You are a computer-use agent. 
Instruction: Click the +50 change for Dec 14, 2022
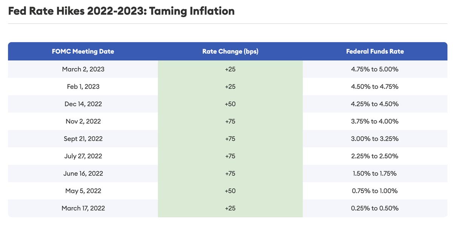tap(230, 104)
